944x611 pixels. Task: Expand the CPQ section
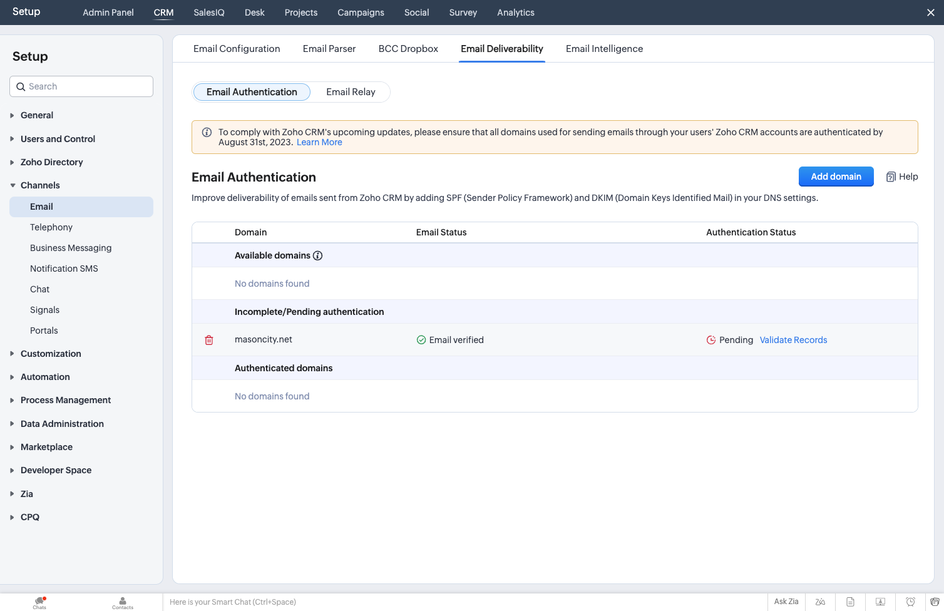29,517
